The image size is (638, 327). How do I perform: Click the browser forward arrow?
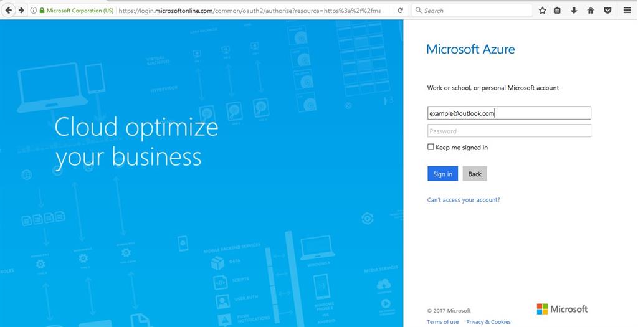(21, 10)
